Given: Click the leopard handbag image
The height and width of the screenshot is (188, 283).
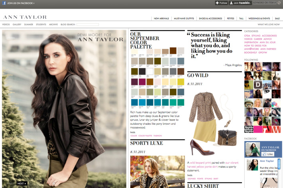Looking at the screenshot, I should [x=227, y=138].
